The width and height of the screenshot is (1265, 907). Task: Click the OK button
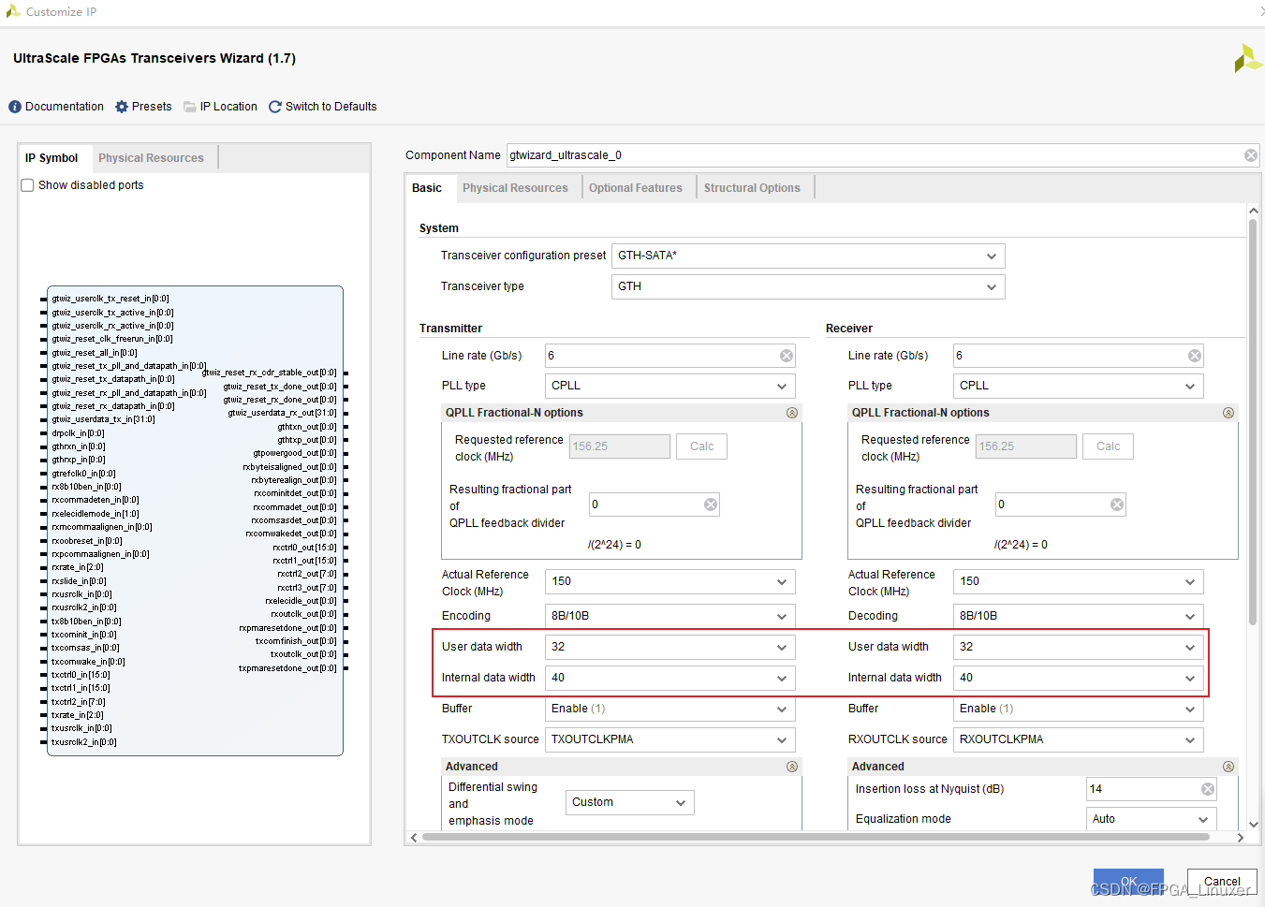click(x=1128, y=882)
